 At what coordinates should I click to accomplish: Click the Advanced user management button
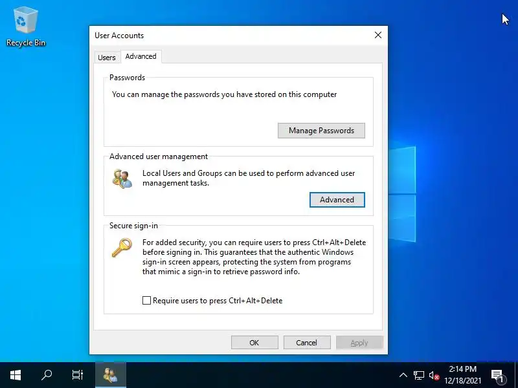tap(337, 200)
